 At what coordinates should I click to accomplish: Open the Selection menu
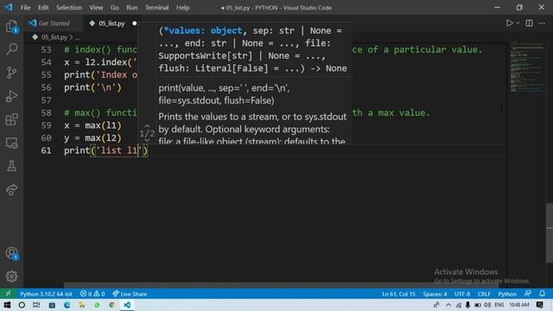point(69,8)
